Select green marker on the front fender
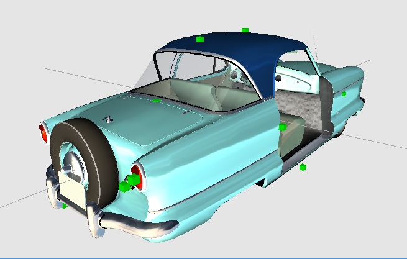The image size is (407, 259). click(x=344, y=94)
